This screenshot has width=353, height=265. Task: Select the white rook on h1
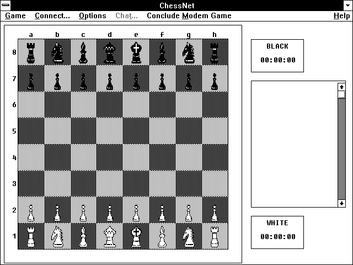point(215,236)
